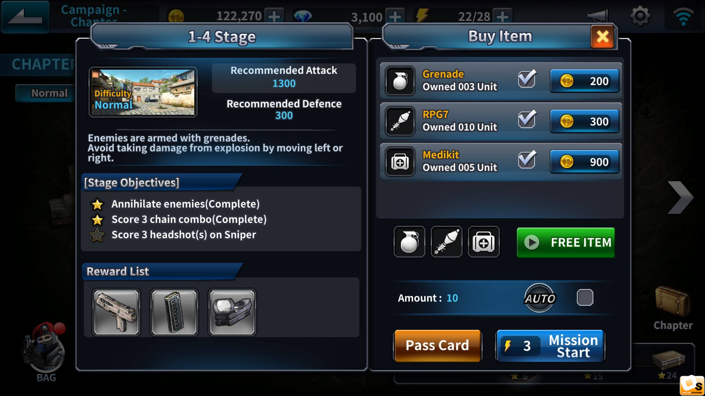Uncheck the RPG7 item checkbox

[x=527, y=119]
